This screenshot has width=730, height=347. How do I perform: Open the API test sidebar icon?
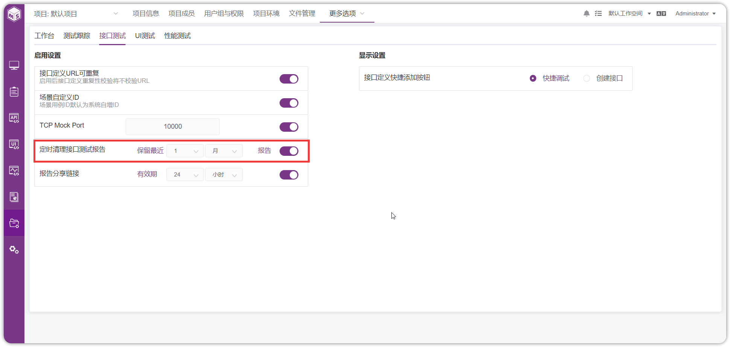(x=14, y=118)
